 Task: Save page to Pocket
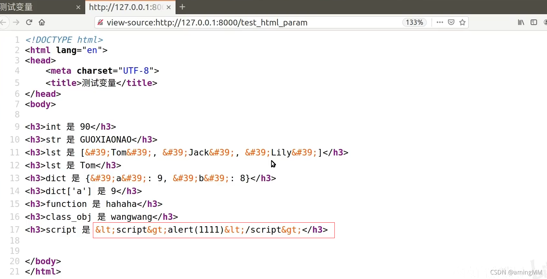(x=451, y=22)
